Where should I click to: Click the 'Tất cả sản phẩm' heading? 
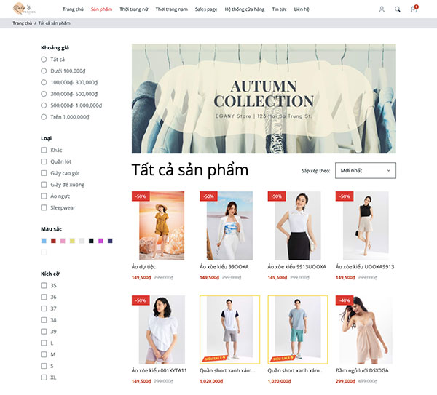click(x=190, y=170)
